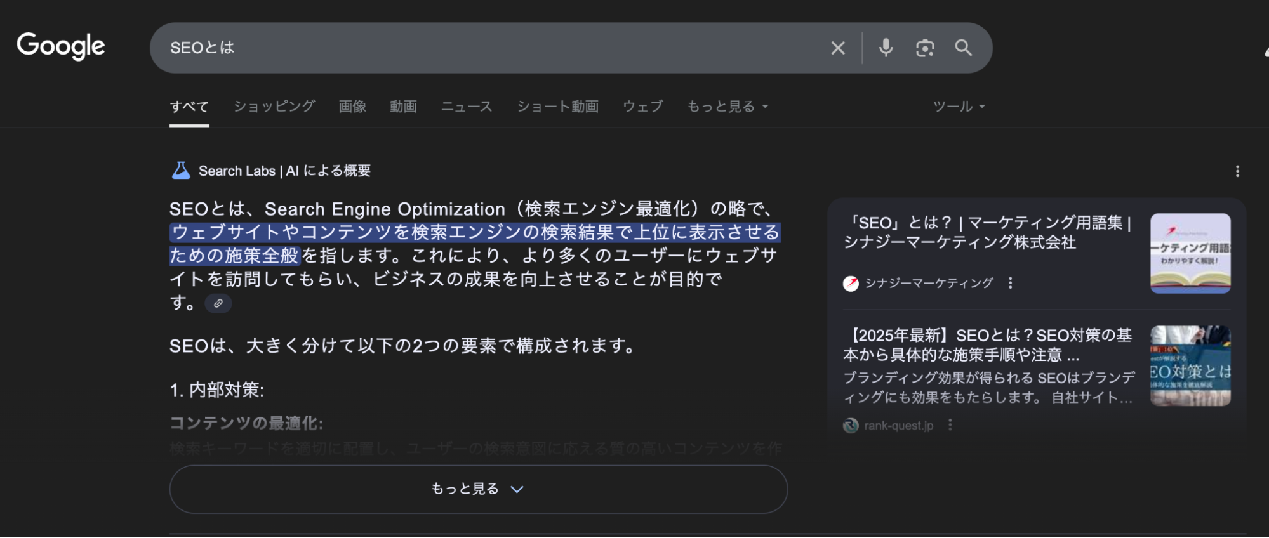Click the Google logo
Image resolution: width=1269 pixels, height=538 pixels.
coord(61,46)
